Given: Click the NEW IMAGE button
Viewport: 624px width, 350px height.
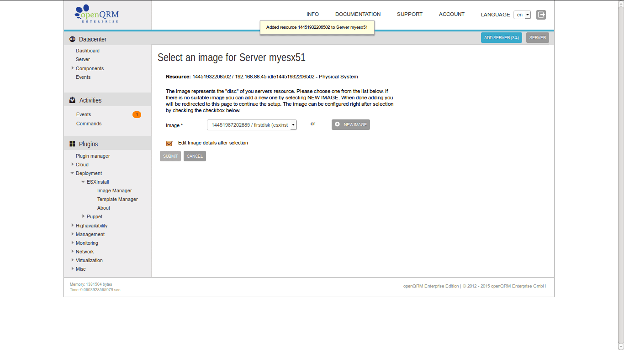Looking at the screenshot, I should coord(351,124).
